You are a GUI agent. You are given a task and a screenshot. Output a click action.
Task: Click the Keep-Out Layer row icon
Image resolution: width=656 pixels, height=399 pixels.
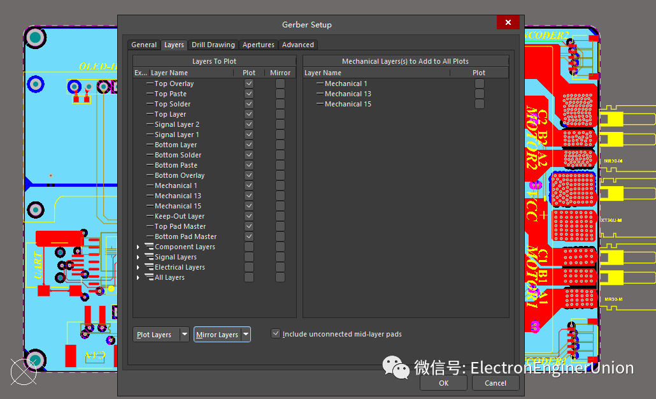pyautogui.click(x=150, y=216)
